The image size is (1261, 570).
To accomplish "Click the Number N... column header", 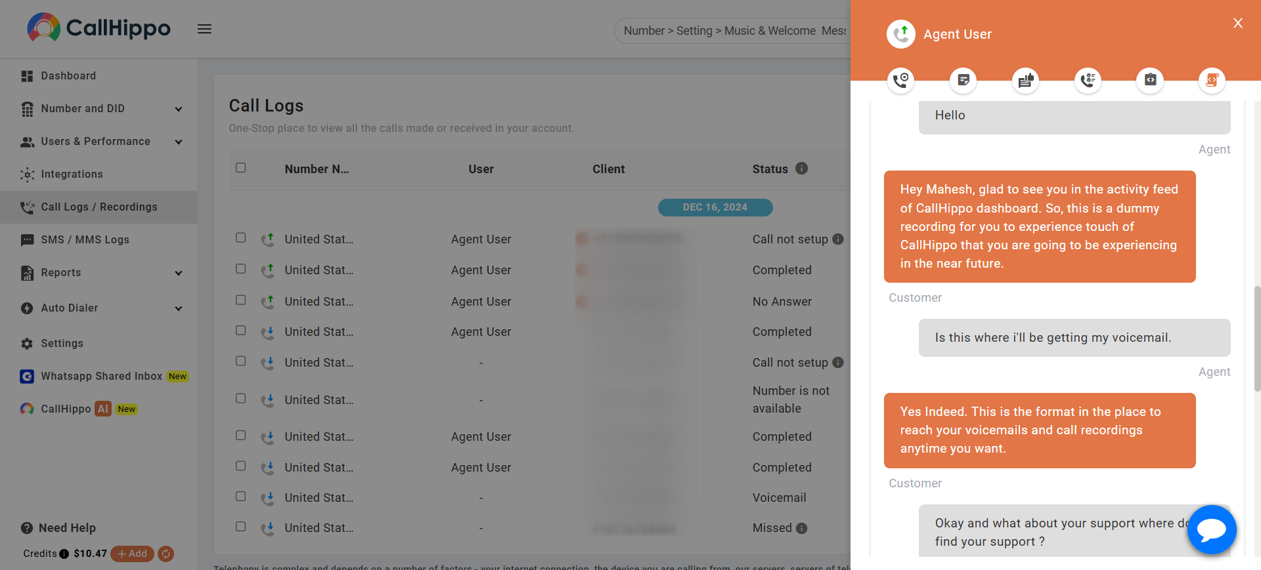I will pos(317,169).
